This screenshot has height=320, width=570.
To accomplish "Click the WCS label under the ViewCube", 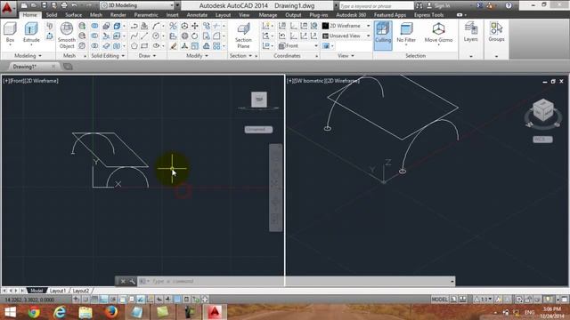I will [542, 140].
